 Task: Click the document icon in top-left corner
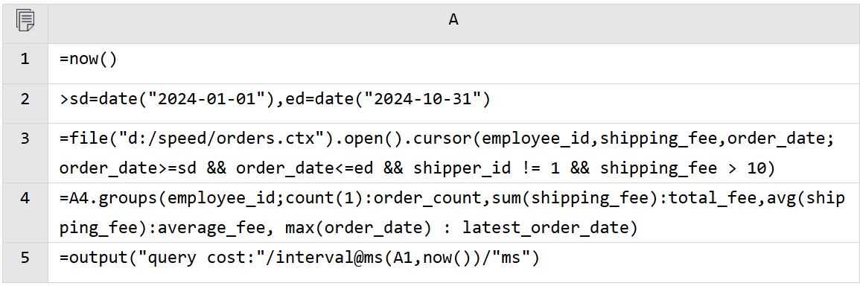[x=25, y=20]
